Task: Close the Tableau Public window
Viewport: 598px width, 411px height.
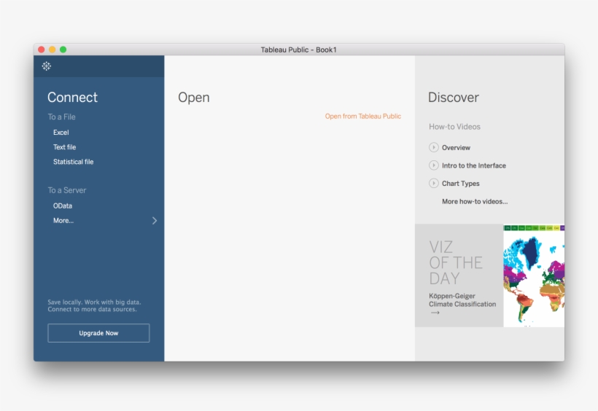Action: (41, 50)
